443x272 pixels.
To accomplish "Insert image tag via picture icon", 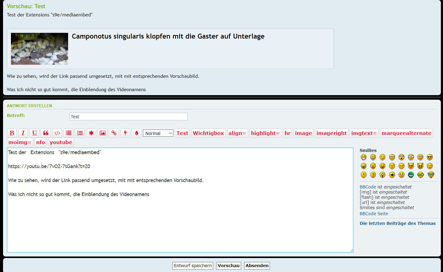I will click(x=103, y=133).
